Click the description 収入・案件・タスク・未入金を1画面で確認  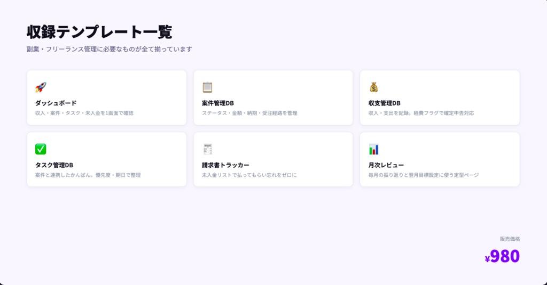[x=84, y=113]
